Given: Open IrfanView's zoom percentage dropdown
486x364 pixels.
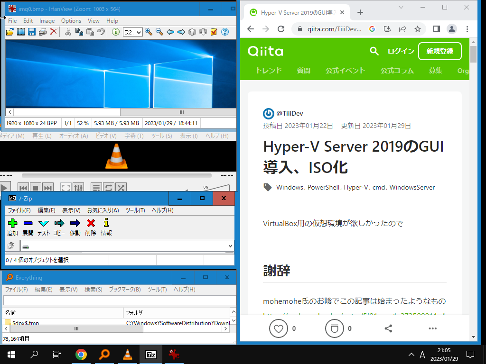Looking at the screenshot, I should pos(139,33).
